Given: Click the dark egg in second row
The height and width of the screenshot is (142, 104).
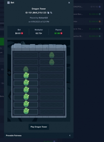Looking at the screenshot, I should coord(52,62).
